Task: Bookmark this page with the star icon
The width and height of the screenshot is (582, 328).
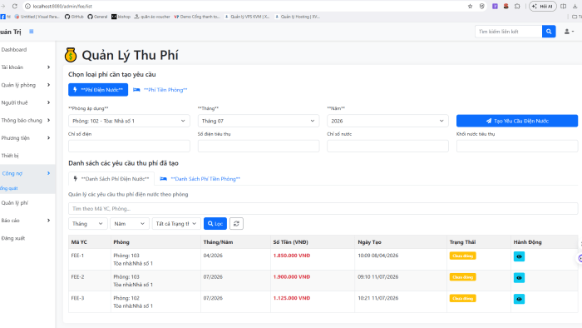Action: (470, 6)
